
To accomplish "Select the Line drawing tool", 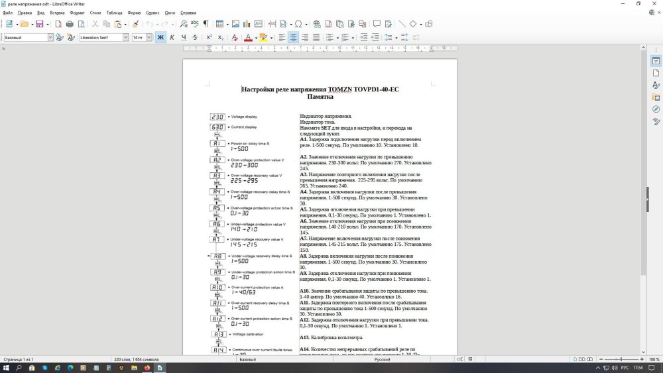I will [402, 24].
